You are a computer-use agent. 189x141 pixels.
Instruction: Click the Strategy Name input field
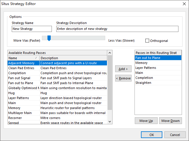(x=32, y=29)
